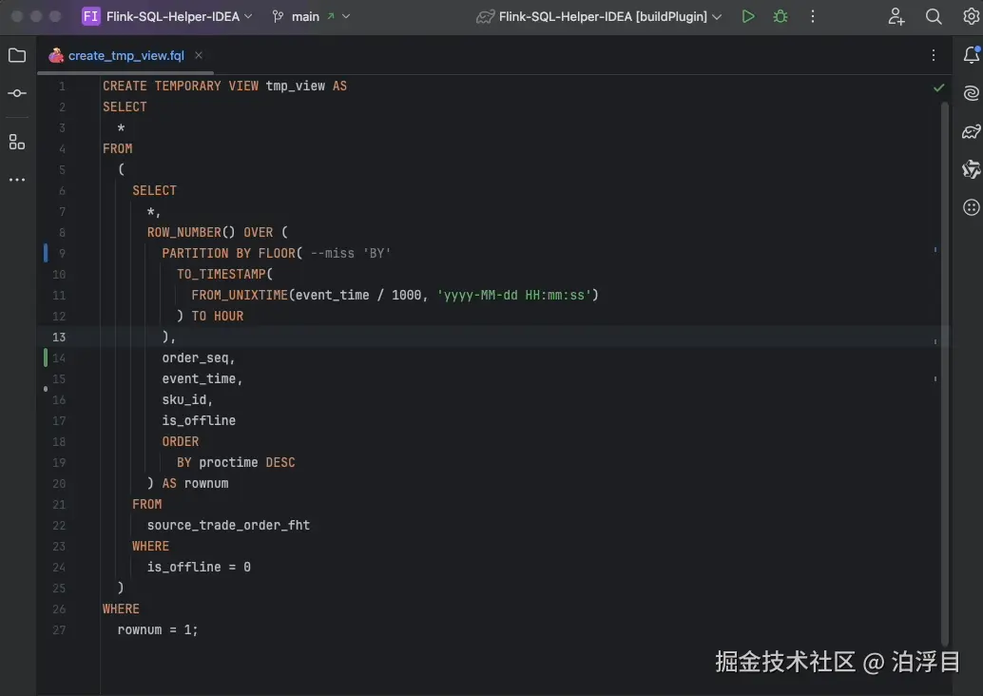Click the 'WHERE' keyword on line 26
983x696 pixels.
[x=121, y=609]
